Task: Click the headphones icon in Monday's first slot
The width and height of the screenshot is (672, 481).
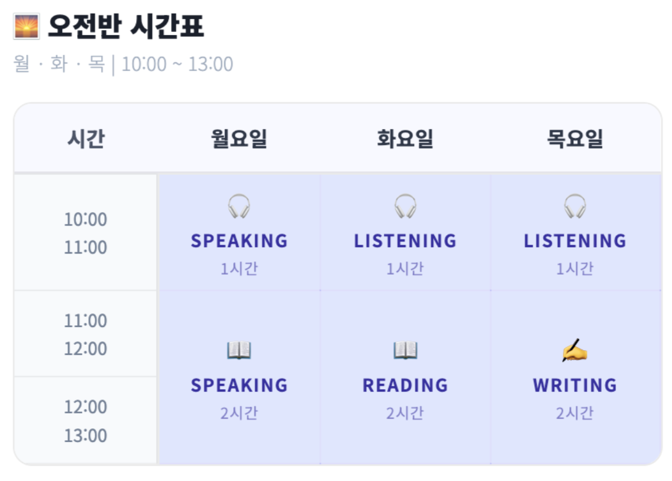Action: (x=239, y=206)
